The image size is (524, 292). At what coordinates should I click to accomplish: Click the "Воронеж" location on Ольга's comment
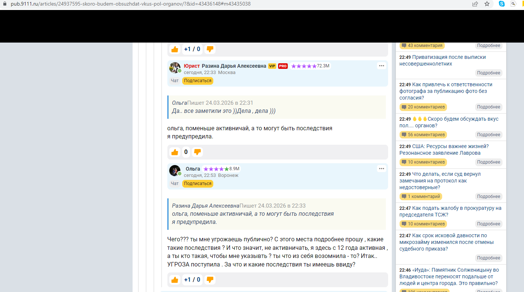point(228,175)
